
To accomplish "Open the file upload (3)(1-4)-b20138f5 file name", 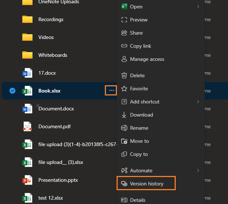I will (x=77, y=144).
